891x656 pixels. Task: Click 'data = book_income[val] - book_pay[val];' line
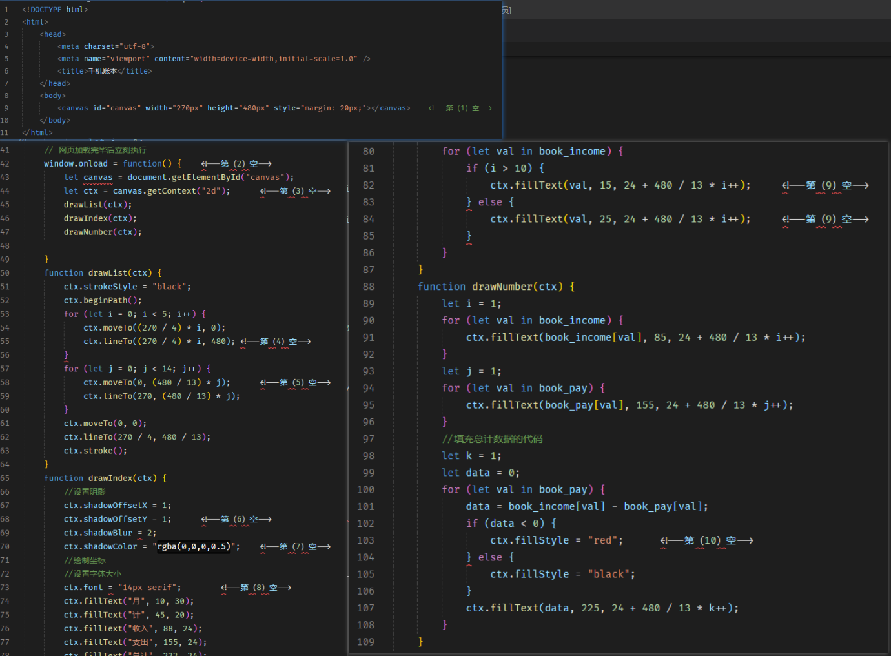pyautogui.click(x=587, y=506)
